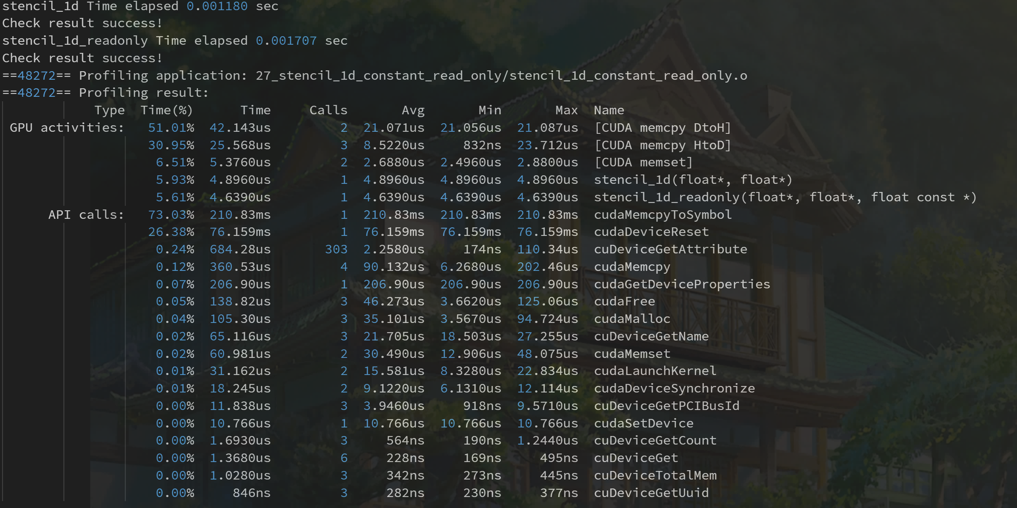Click the 'Calls' column header
Viewport: 1017px width, 508px height.
[328, 110]
